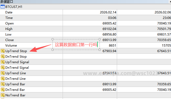Click UpTrend Line value 67643.51
This screenshot has height=99, width=171.
164,73
